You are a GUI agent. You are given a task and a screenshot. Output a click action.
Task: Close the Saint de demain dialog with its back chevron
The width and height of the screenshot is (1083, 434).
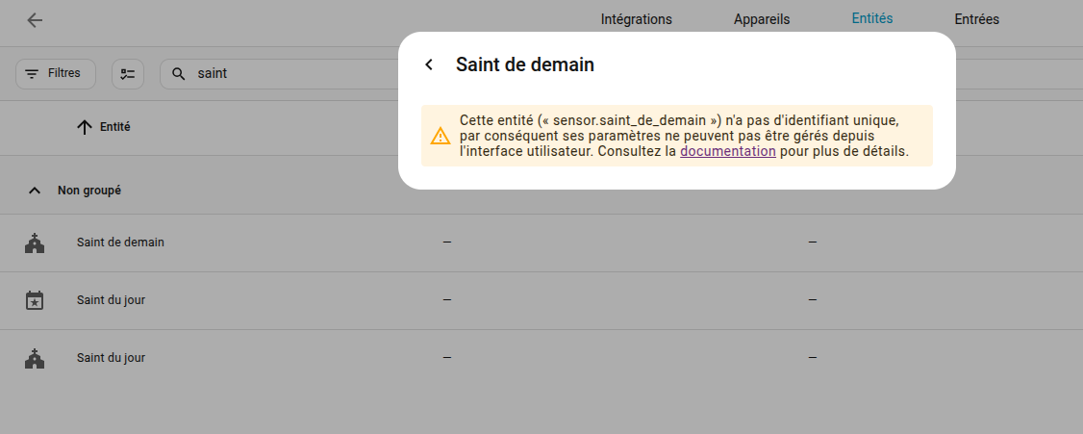tap(429, 64)
